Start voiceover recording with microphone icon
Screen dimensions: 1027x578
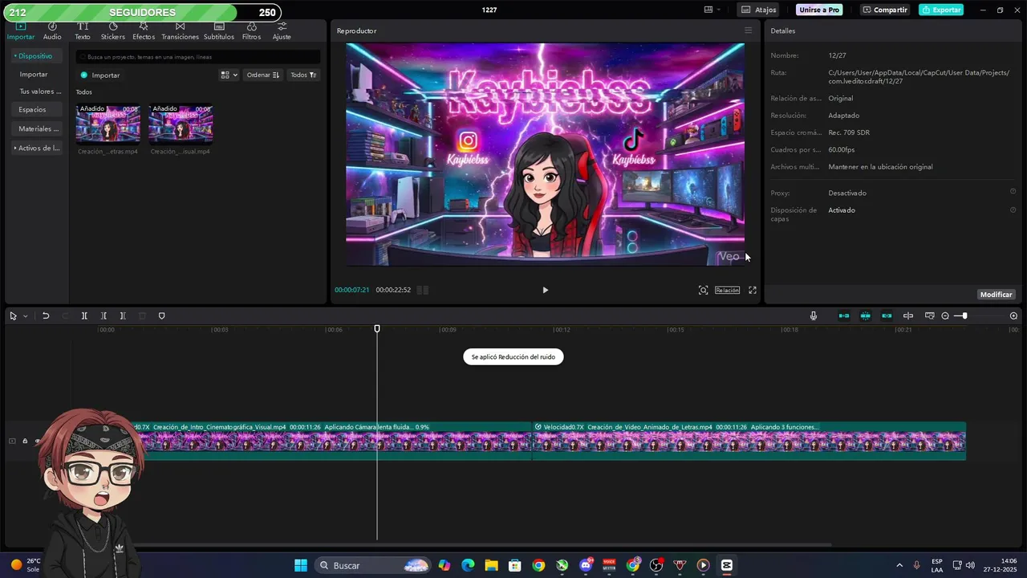coord(814,315)
